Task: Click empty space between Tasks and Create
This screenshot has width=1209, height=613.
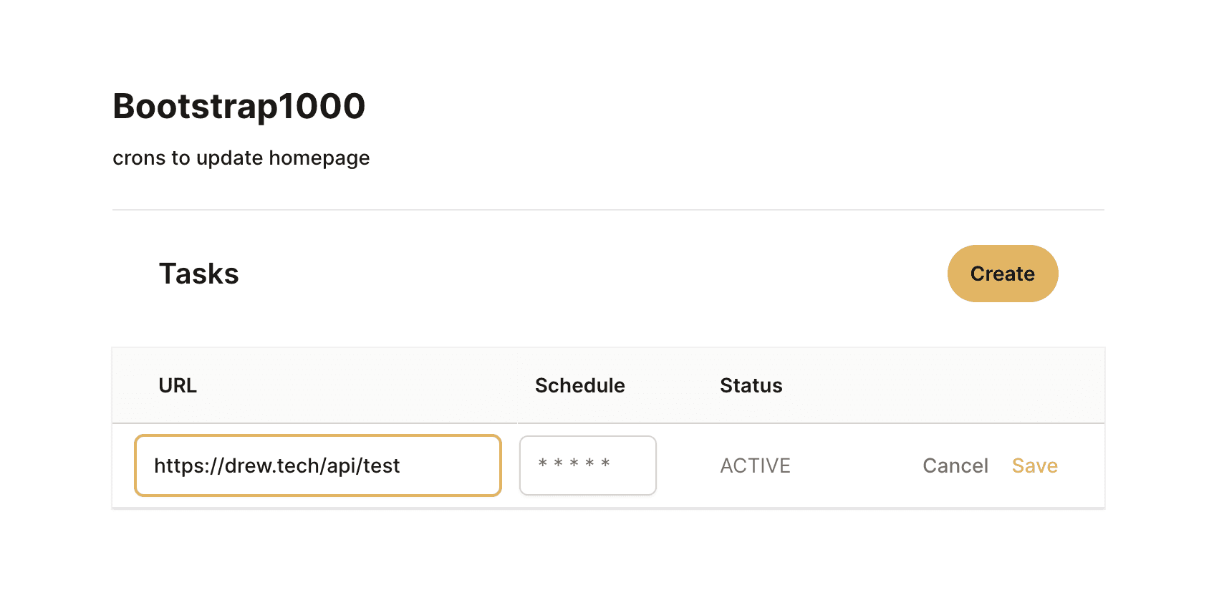Action: point(593,274)
